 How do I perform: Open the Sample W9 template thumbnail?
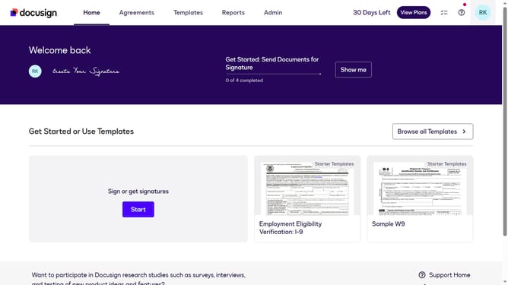[420, 188]
